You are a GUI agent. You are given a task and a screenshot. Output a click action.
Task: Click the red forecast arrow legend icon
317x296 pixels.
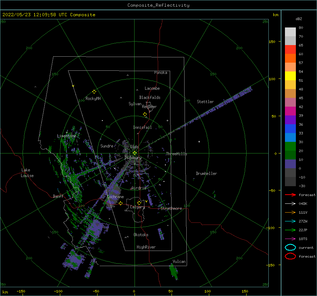coord(290,195)
